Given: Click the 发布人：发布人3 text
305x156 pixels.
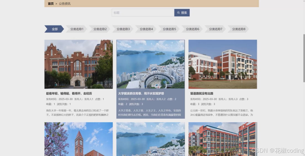Looking at the screenshot, I should tap(228, 99).
